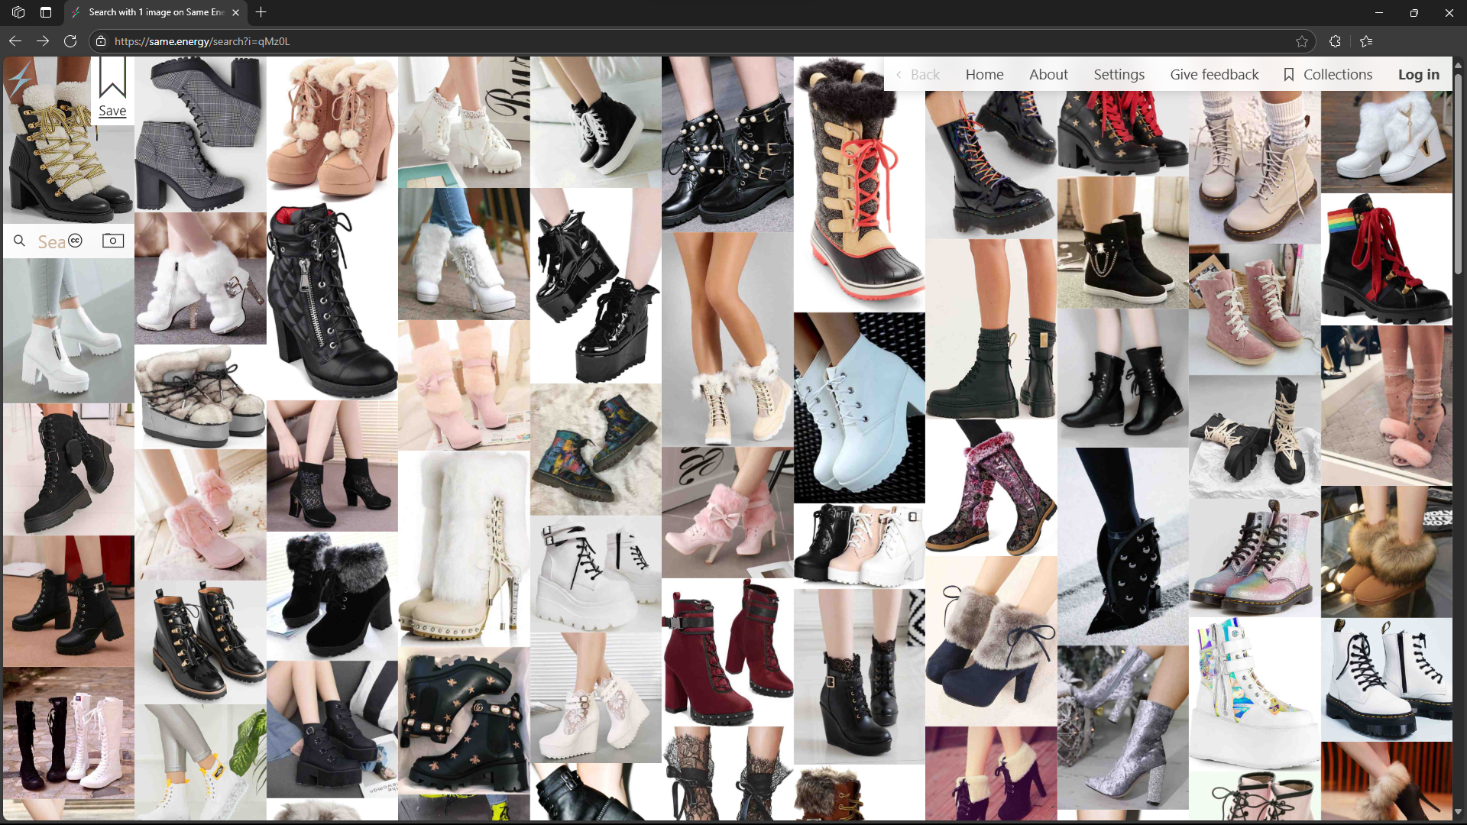Open Collections from the top bar

point(1328,74)
